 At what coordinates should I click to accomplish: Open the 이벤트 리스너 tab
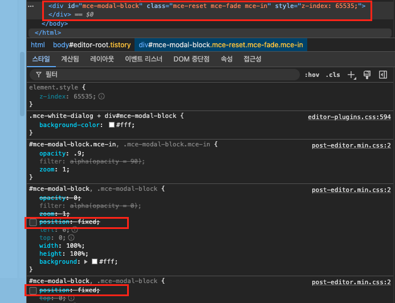pos(144,59)
